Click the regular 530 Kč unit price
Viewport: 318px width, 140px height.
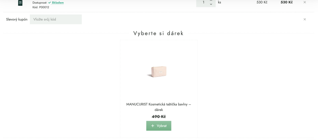click(x=262, y=2)
